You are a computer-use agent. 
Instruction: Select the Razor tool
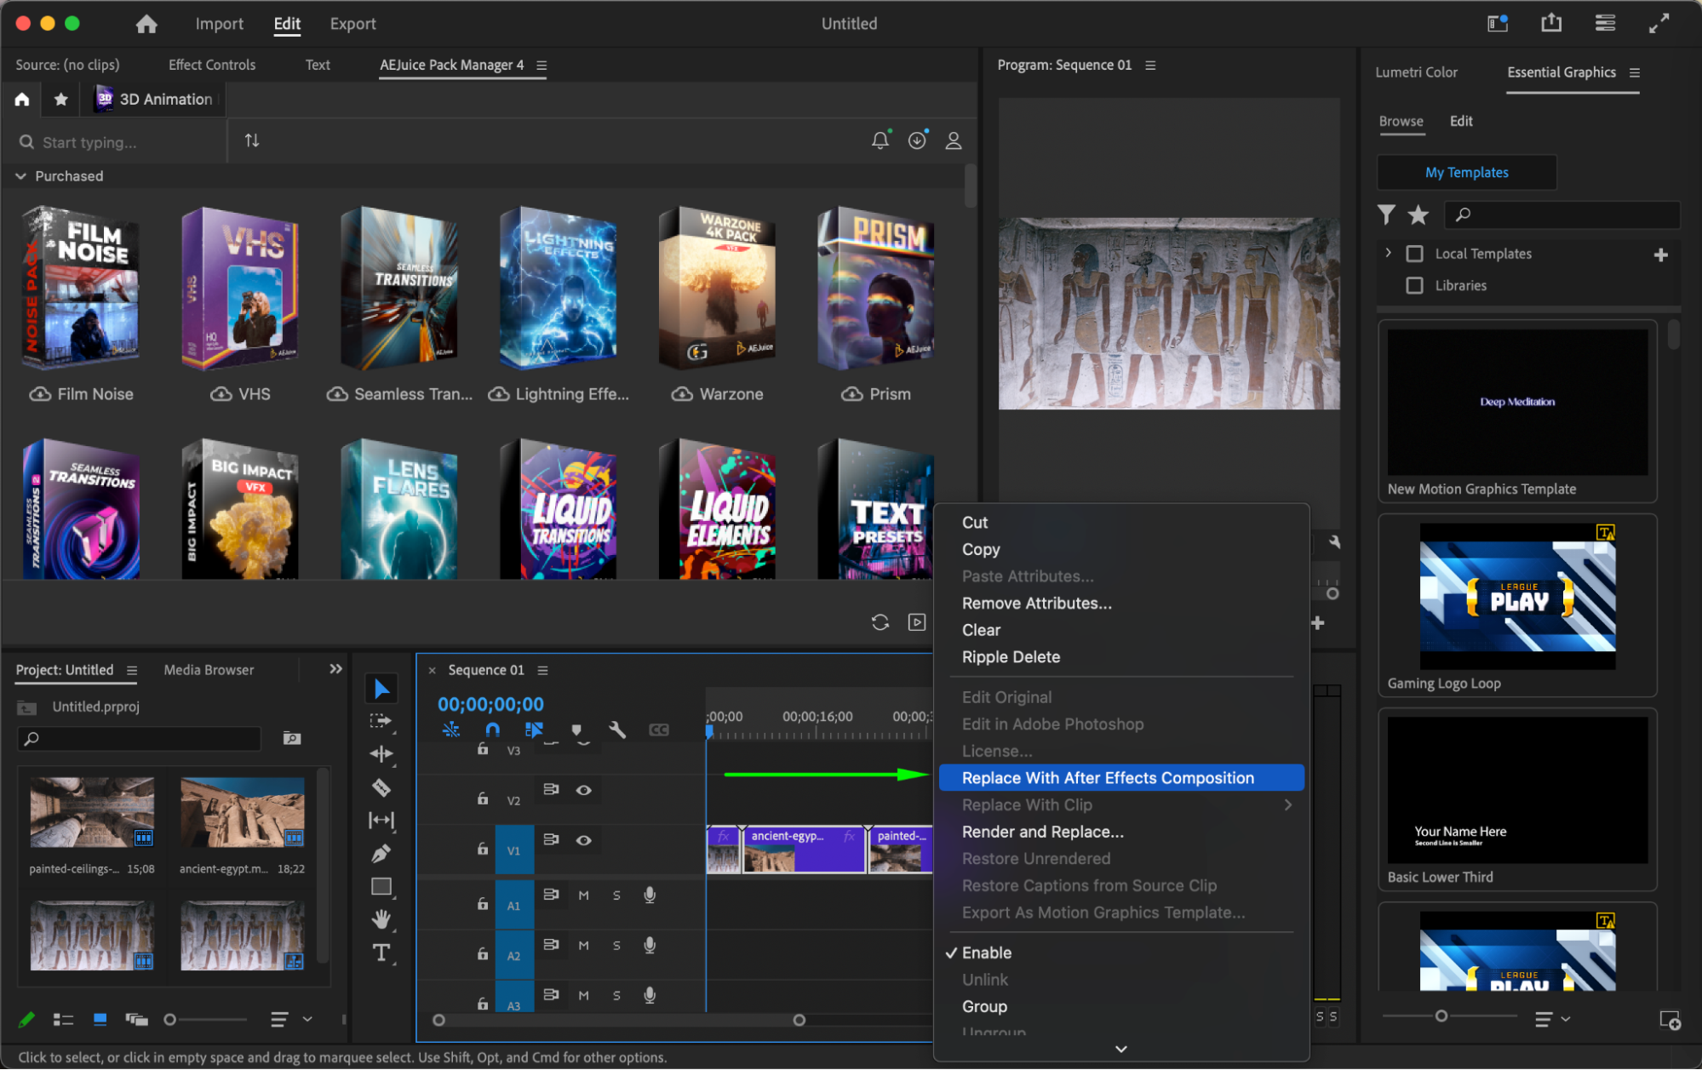[381, 787]
